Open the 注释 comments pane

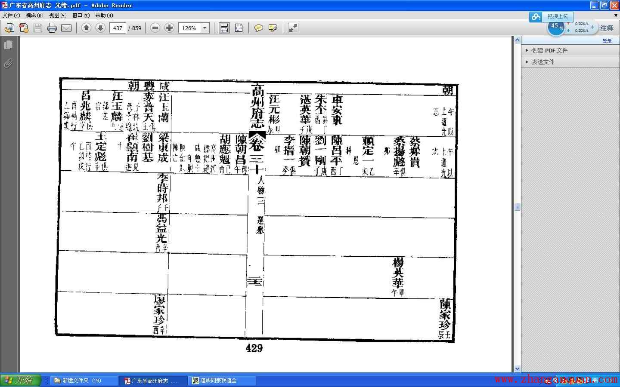607,28
